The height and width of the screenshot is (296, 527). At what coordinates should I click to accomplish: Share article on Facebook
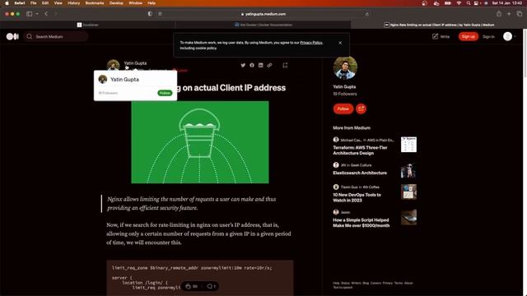(x=252, y=65)
